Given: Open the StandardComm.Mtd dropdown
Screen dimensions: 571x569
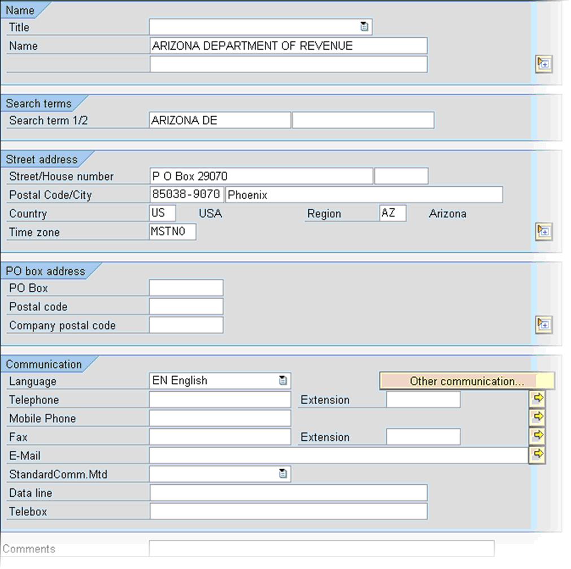Looking at the screenshot, I should 283,474.
